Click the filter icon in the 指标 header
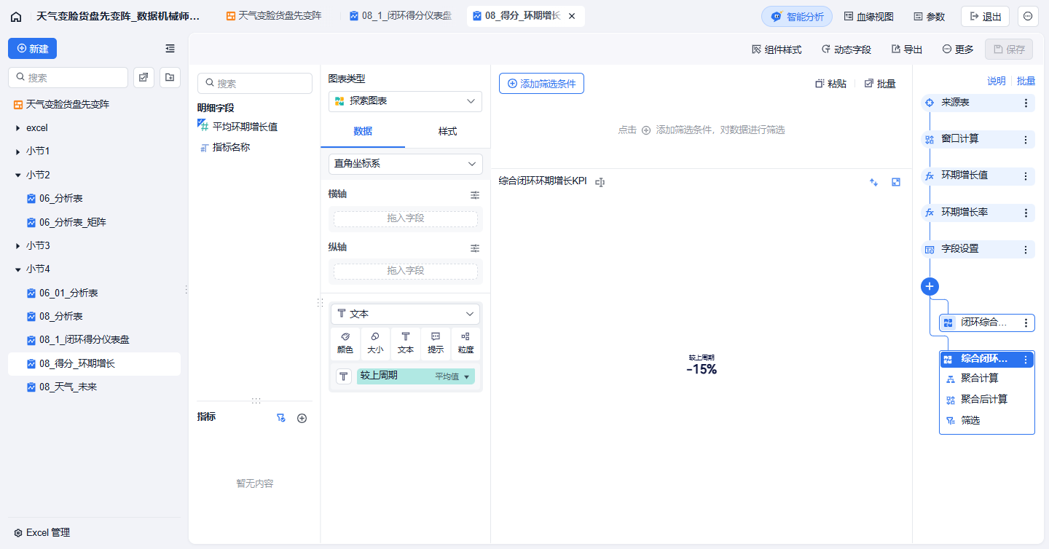Image resolution: width=1049 pixels, height=549 pixels. coord(280,418)
